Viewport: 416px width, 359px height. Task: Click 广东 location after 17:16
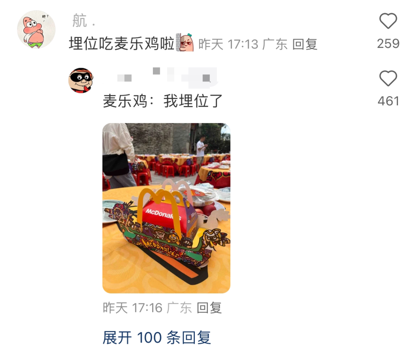pos(179,308)
